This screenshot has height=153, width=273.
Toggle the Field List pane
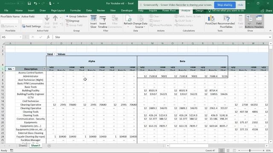[241, 22]
